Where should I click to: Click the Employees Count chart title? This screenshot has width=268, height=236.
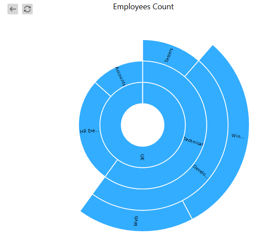pyautogui.click(x=143, y=7)
